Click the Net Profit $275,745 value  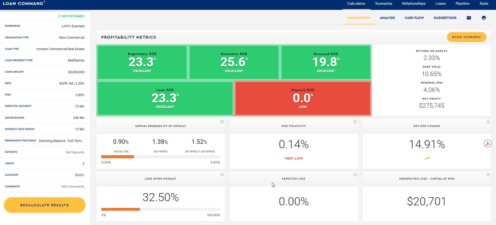(431, 106)
